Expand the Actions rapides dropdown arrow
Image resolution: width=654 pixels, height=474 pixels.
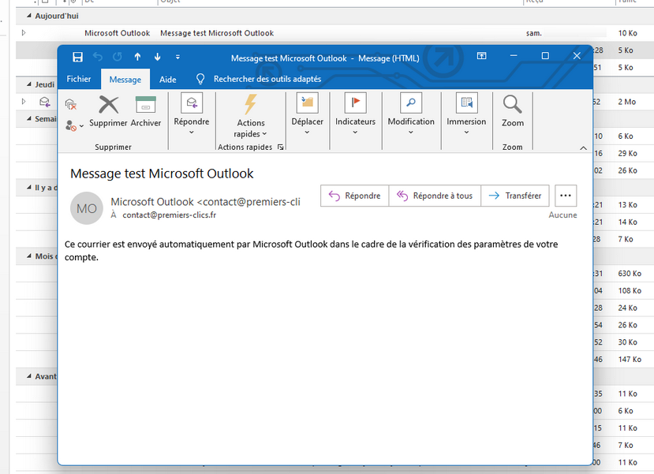tap(264, 134)
